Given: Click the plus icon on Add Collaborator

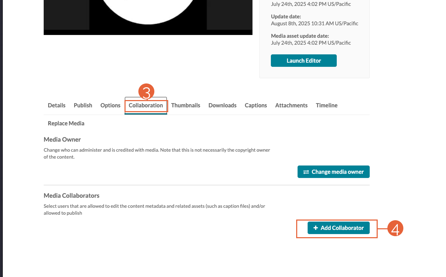Looking at the screenshot, I should pos(316,228).
